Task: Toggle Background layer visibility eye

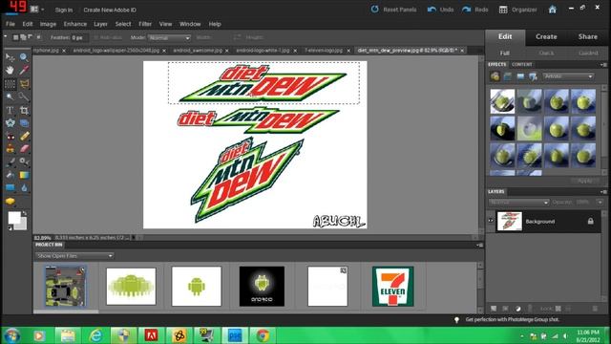Action: pos(491,221)
